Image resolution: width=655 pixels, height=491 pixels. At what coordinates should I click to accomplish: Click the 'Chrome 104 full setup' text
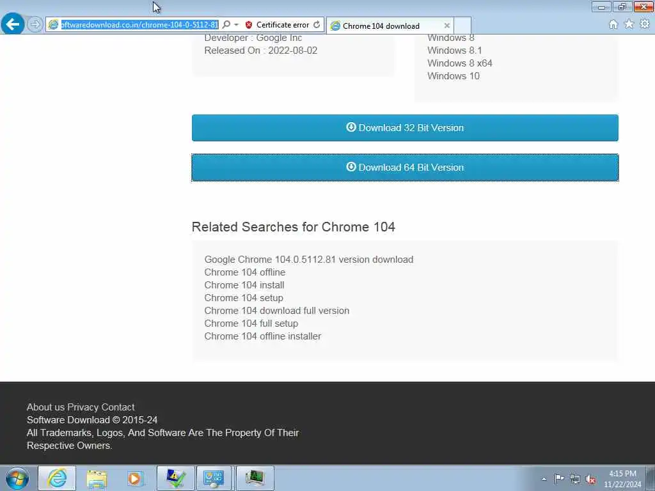[x=251, y=323]
